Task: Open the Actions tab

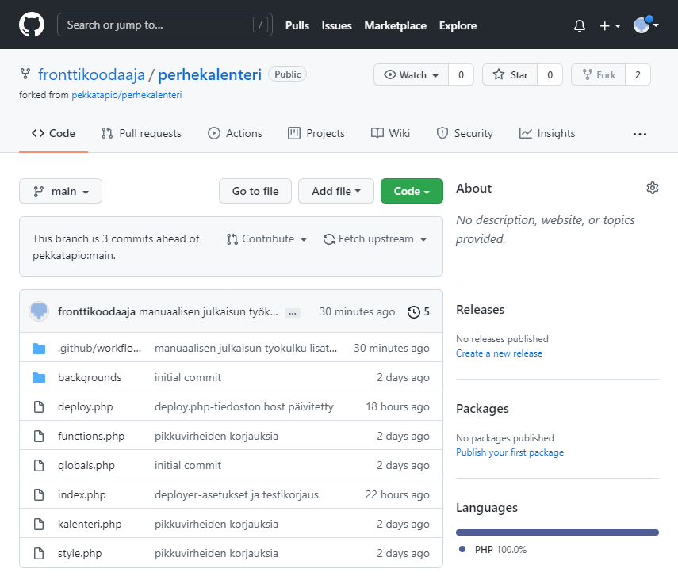Action: tap(235, 134)
